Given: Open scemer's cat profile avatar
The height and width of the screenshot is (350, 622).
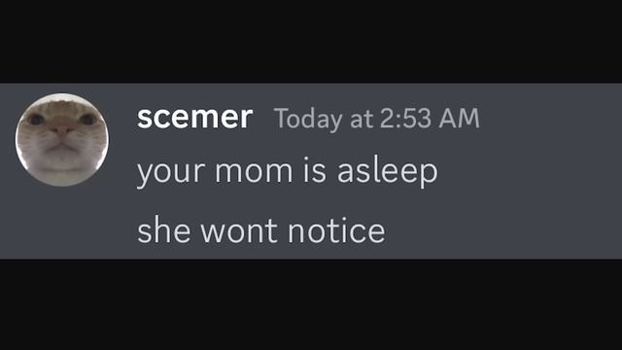Looking at the screenshot, I should (x=62, y=140).
